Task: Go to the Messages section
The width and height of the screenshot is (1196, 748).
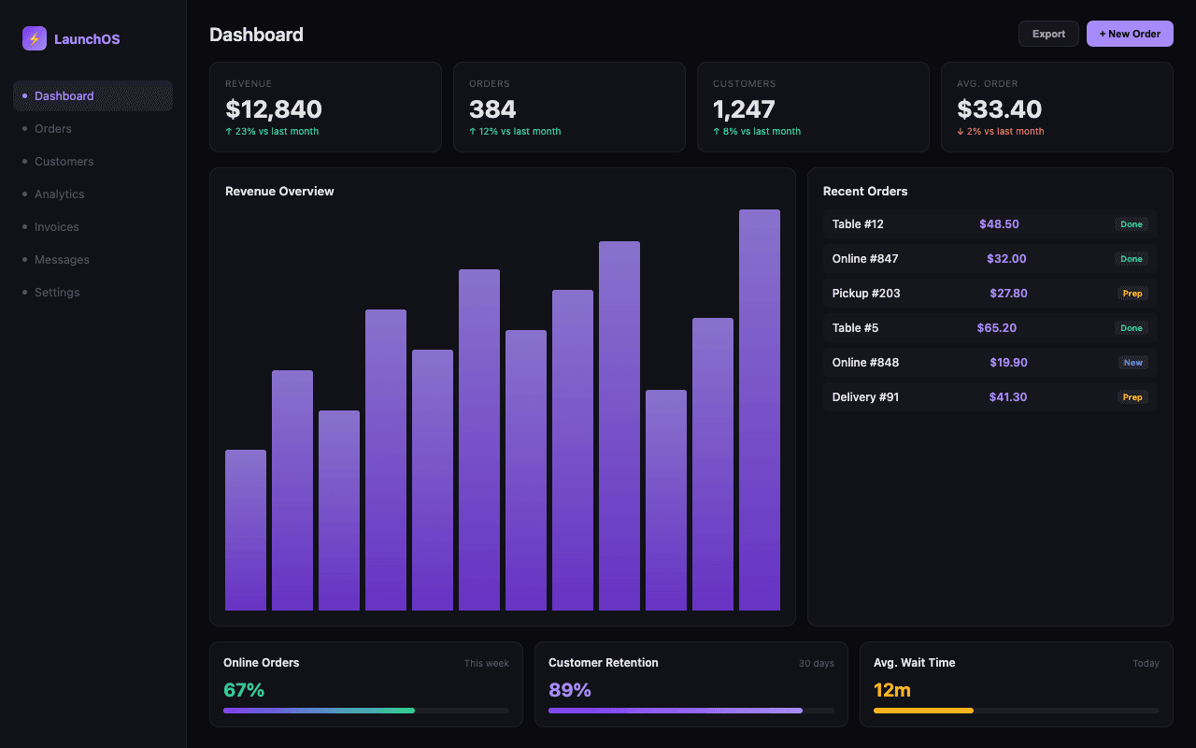Action: coord(62,259)
